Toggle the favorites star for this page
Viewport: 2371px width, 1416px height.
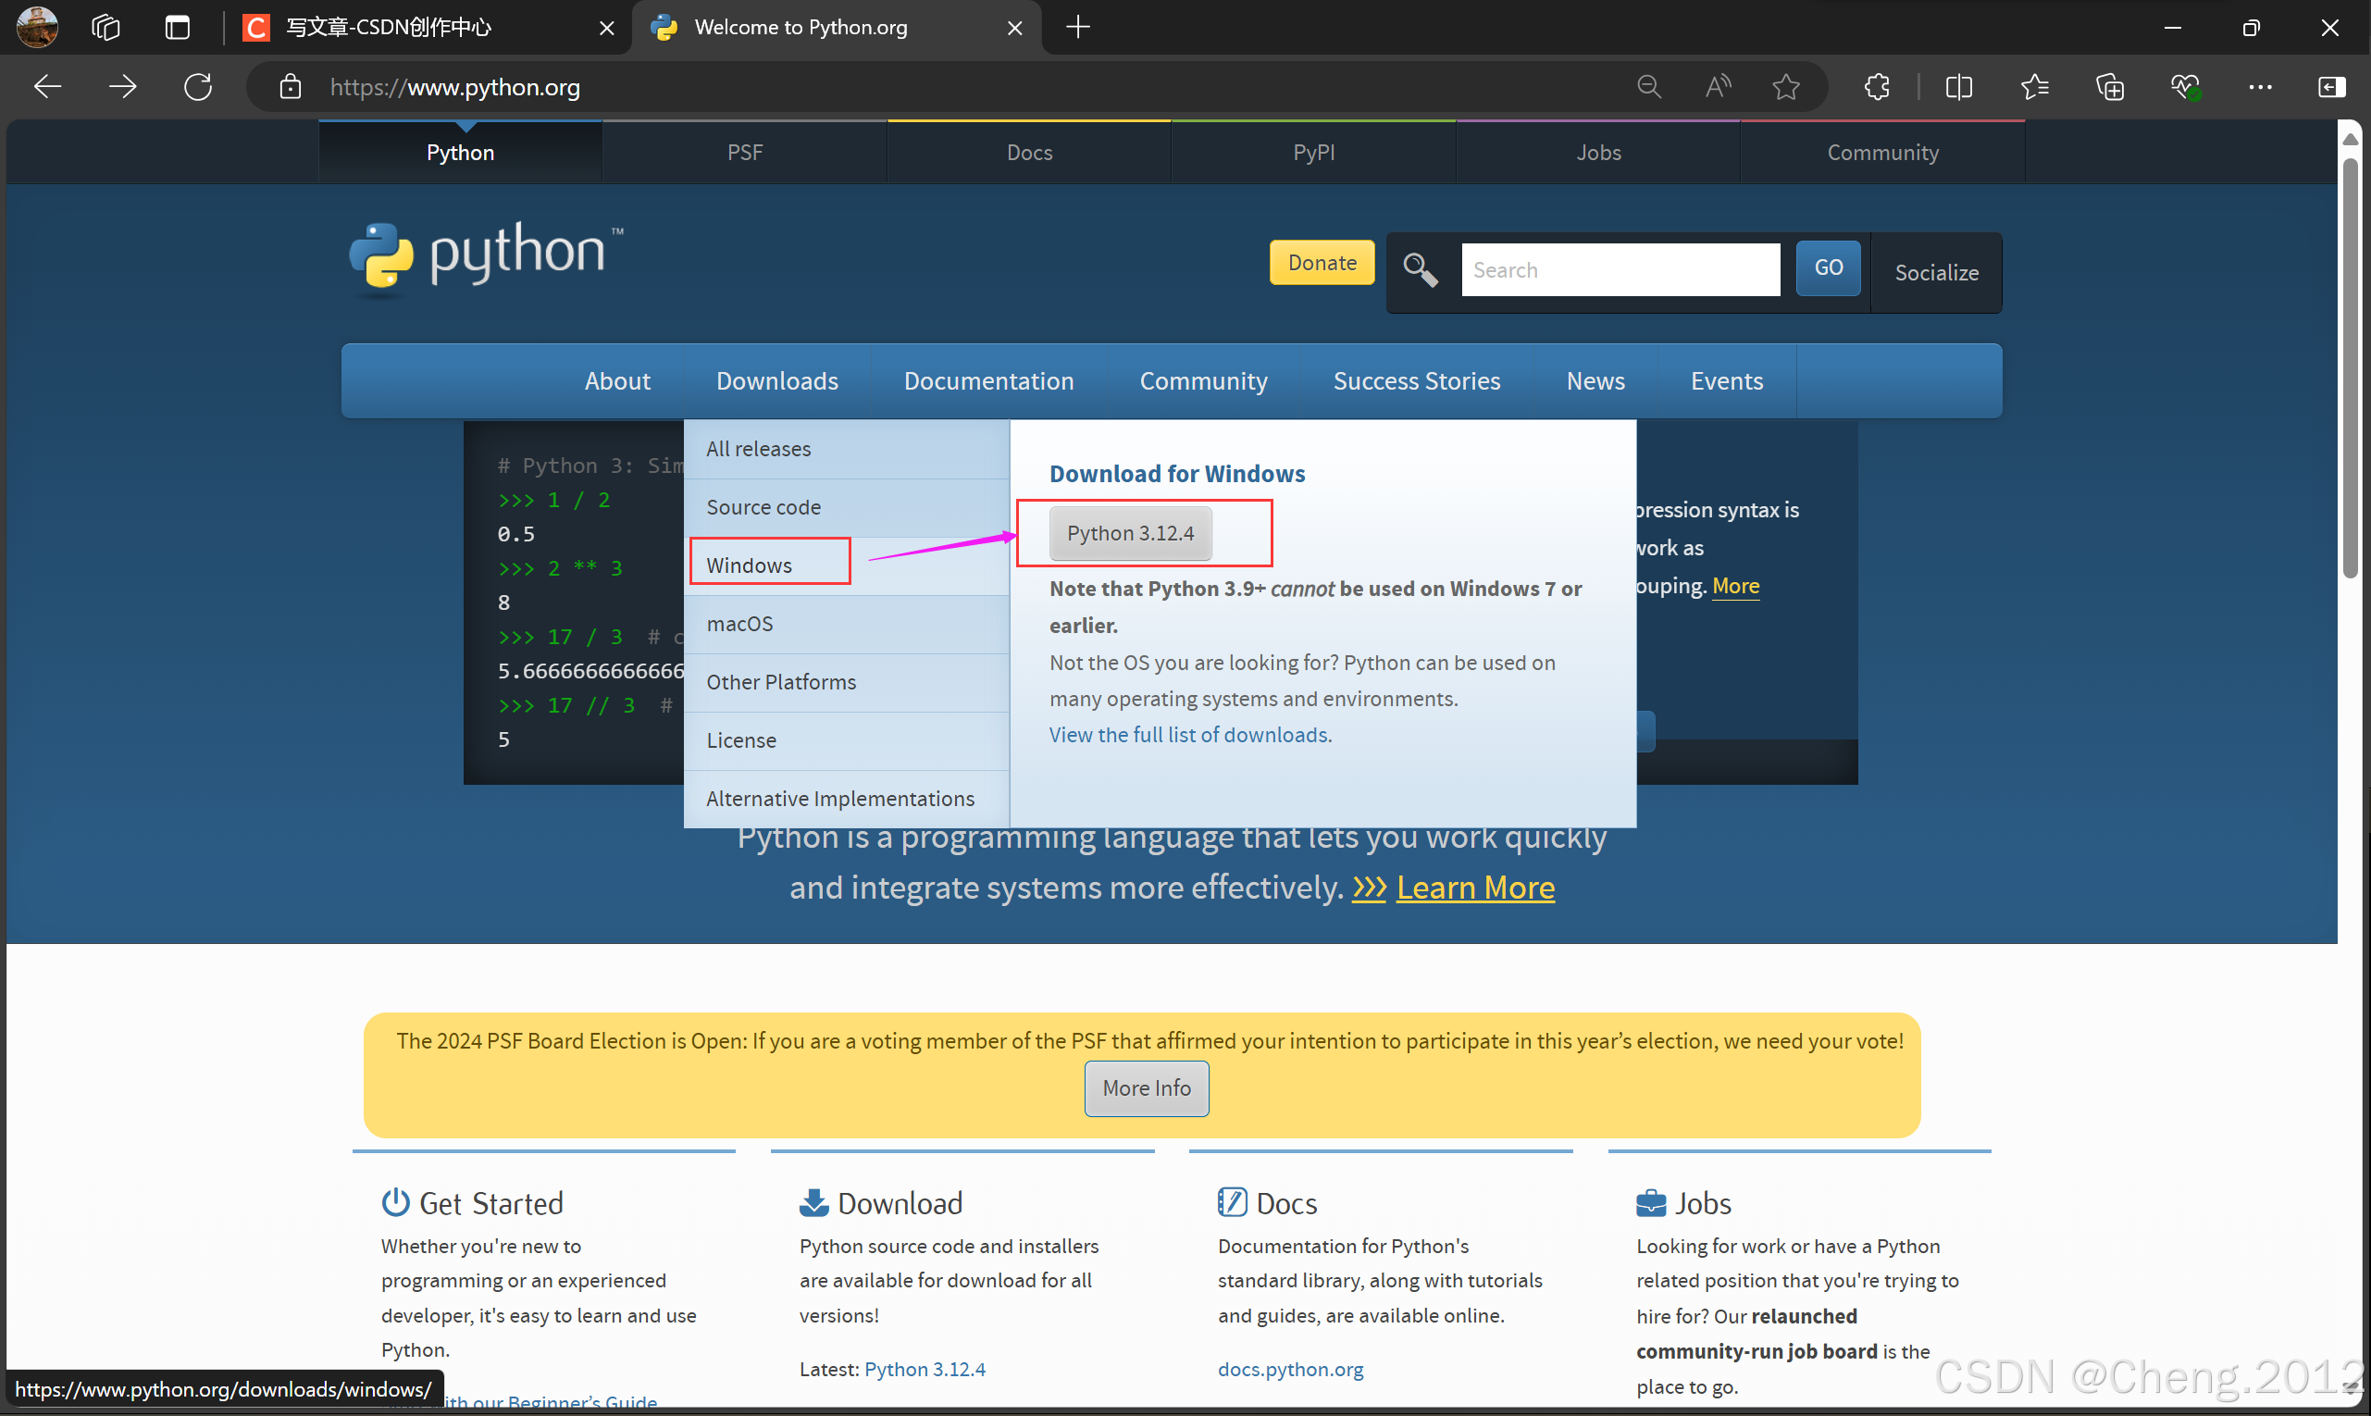pos(1785,86)
